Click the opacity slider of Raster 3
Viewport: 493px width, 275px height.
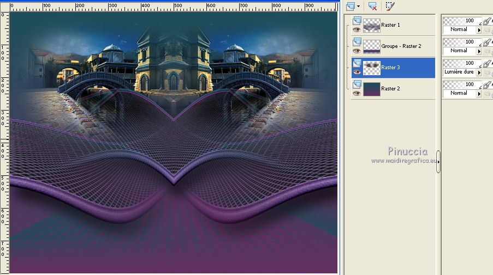click(x=461, y=63)
